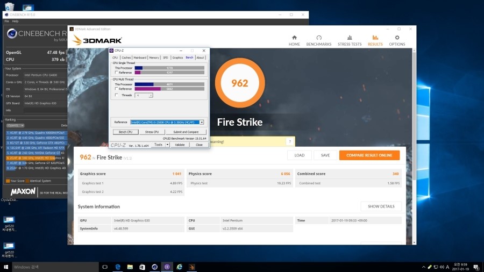This screenshot has height=272, width=484.
Task: Switch to the Mainboard tab in CPU-Z
Action: (140, 58)
